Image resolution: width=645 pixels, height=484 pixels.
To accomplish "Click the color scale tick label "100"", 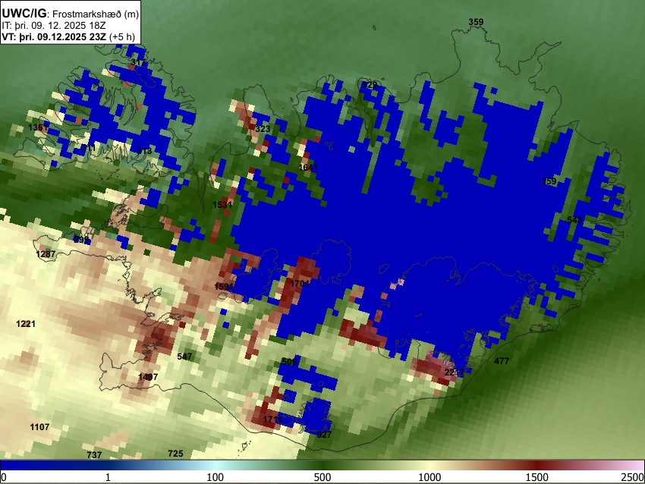I will (215, 477).
